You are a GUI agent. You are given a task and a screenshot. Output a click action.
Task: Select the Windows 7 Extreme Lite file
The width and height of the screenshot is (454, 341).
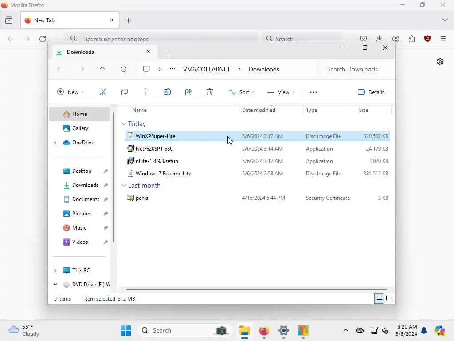pyautogui.click(x=258, y=174)
